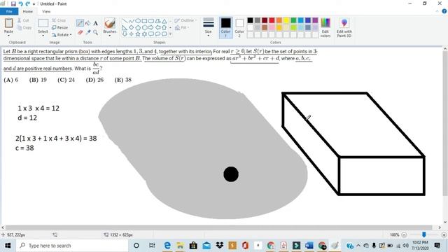Choose the Pentagon shape
The height and width of the screenshot is (252, 448).
[x=138, y=27]
